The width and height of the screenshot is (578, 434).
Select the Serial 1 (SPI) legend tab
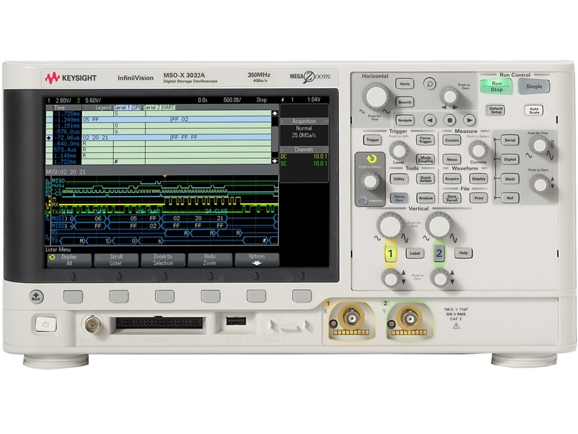pos(127,107)
